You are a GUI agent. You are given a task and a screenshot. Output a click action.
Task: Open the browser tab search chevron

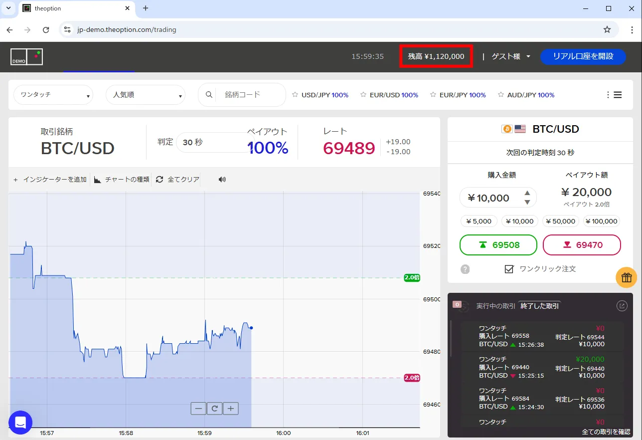(8, 8)
